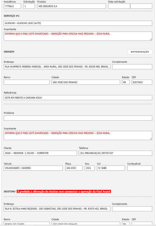Viewport: 156px width, 226px height.
Task: Click the first Data solicitação box
Action: coord(119,6)
